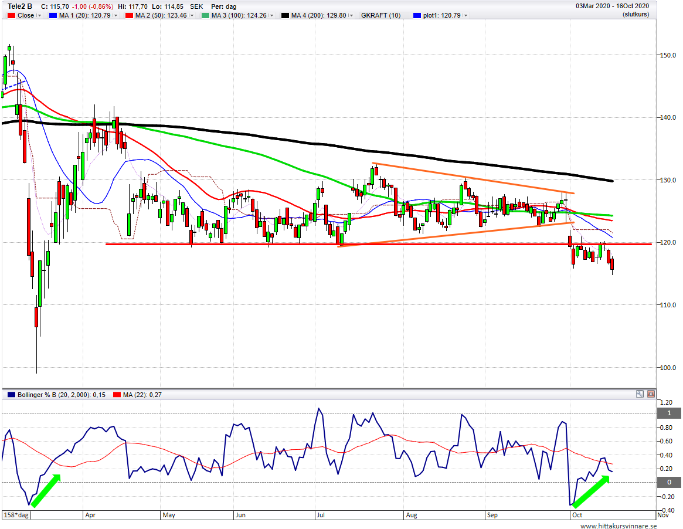Open the plot1 dropdown arrow
683x529 pixels.
pos(465,16)
